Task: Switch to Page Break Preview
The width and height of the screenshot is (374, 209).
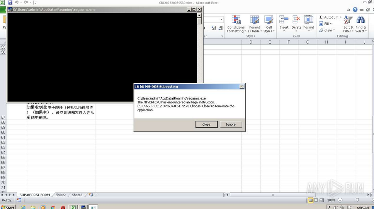Action: tap(322, 200)
